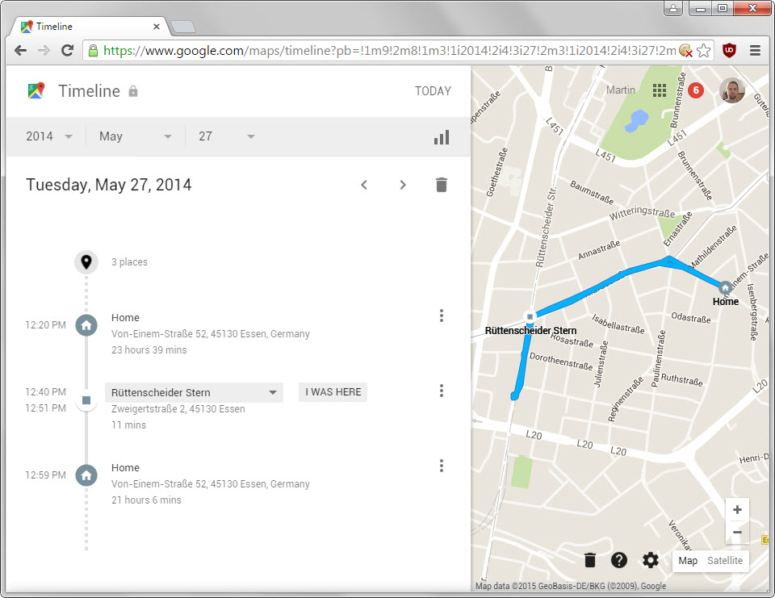Open the red notifications badge
Image resolution: width=775 pixels, height=598 pixels.
pos(696,90)
